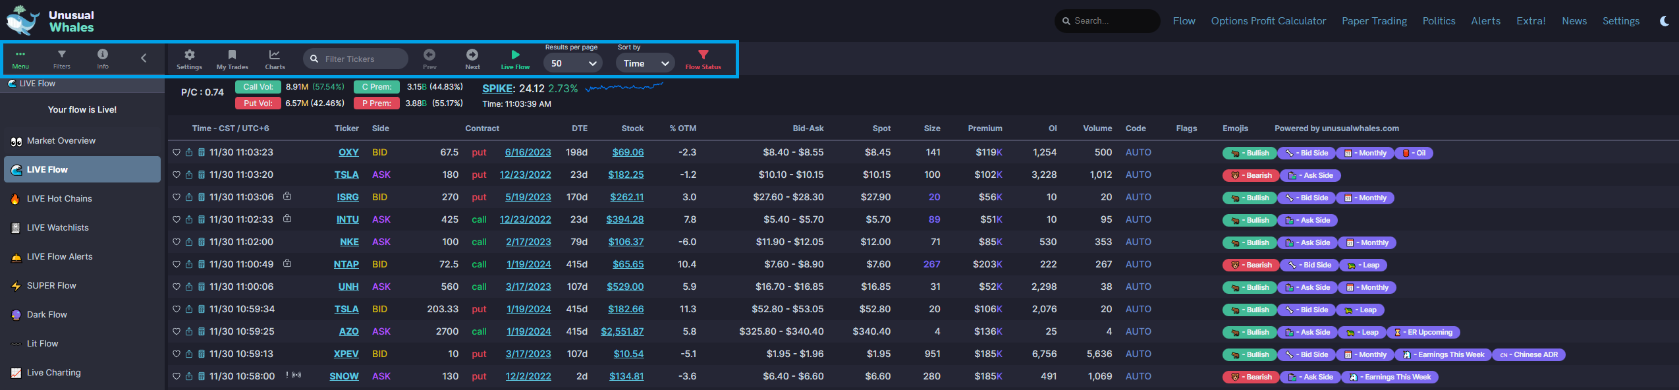
Task: Show the Info panel
Action: click(103, 59)
